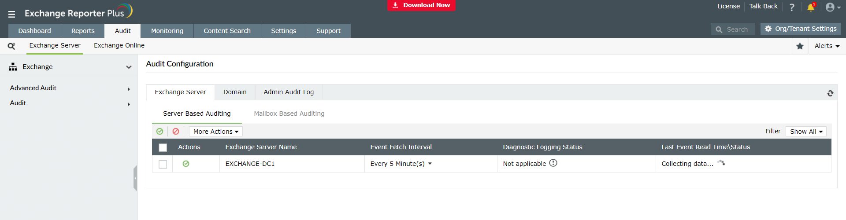
Task: Open the License link
Action: click(x=728, y=6)
